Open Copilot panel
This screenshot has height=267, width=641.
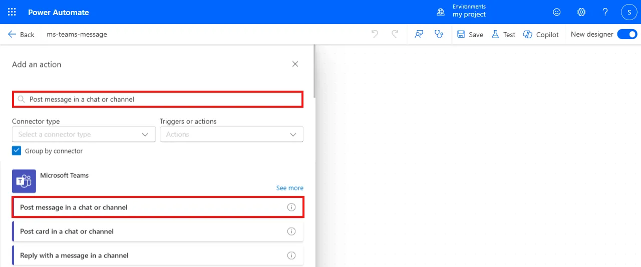pos(541,35)
